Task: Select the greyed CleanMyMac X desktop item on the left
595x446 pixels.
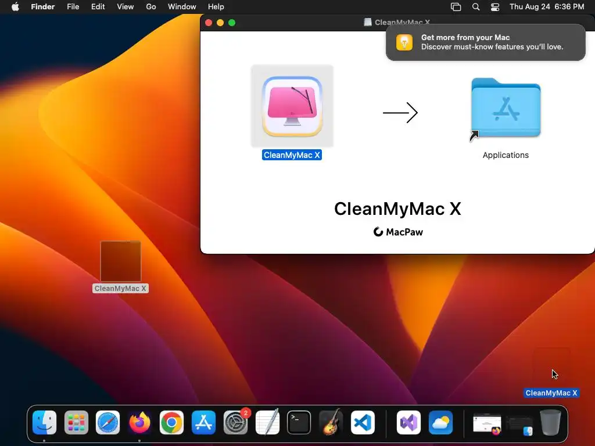Action: click(121, 267)
